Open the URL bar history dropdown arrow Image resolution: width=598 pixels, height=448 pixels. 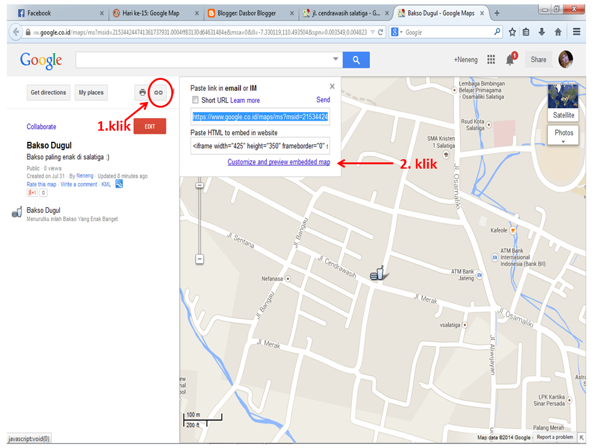373,32
